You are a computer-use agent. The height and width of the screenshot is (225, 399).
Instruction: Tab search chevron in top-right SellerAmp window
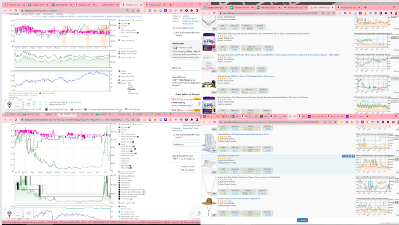pyautogui.click(x=380, y=8)
